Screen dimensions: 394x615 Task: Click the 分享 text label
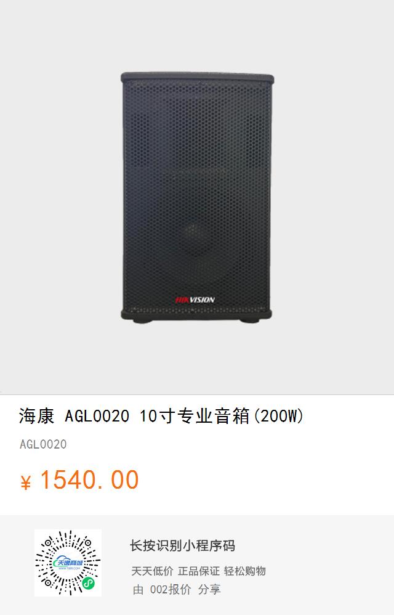[209, 590]
